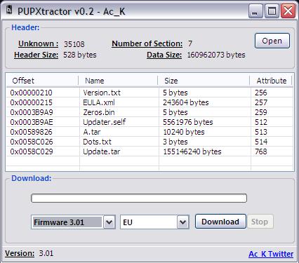Click attribute value 259
This screenshot has height=263, width=299.
(261, 112)
